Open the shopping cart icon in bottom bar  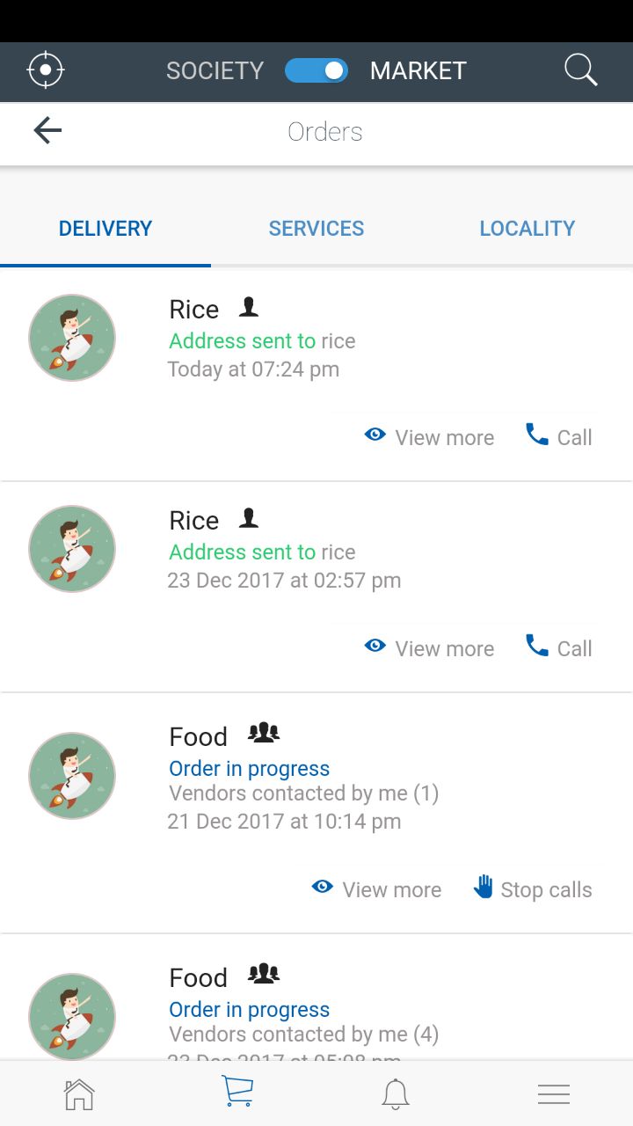[237, 1092]
